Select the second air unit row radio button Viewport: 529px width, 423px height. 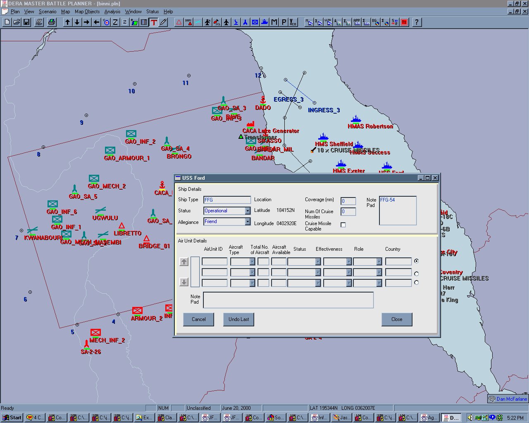point(416,273)
